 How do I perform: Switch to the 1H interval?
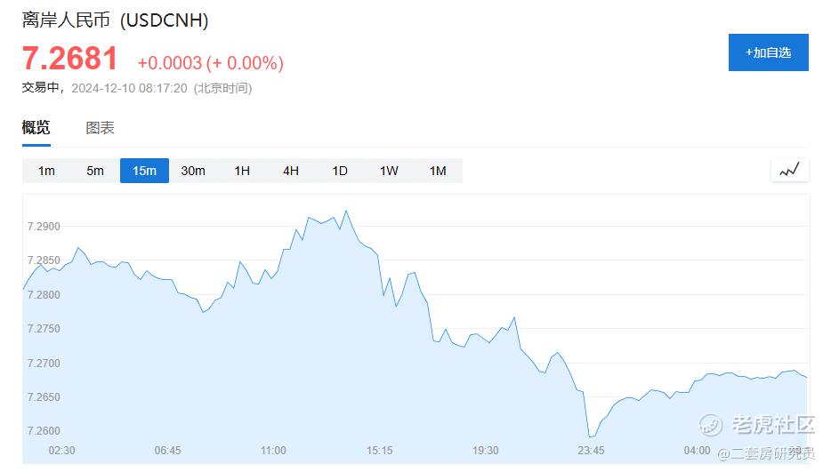click(x=242, y=171)
